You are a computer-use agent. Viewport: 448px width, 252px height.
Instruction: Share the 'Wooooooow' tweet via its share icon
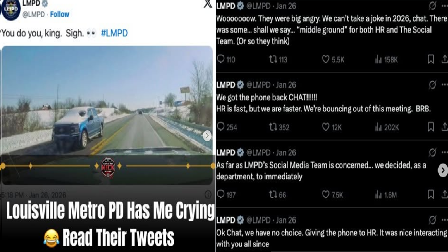(444, 59)
